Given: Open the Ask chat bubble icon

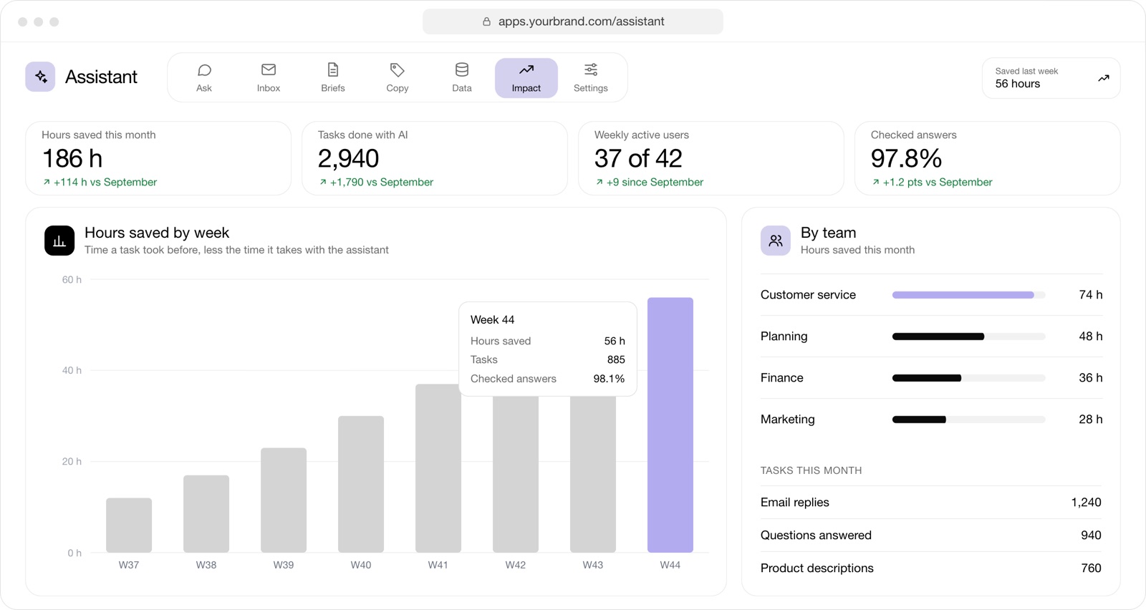Looking at the screenshot, I should click(204, 69).
